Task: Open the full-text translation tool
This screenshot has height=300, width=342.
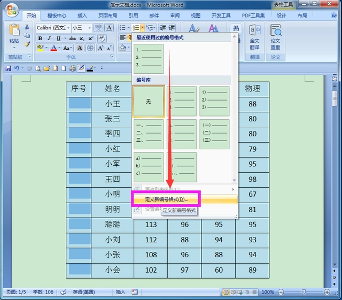Action: [254, 37]
